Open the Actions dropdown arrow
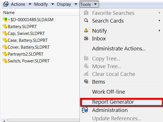The height and width of the screenshot is (122, 163). [x=30, y=4]
